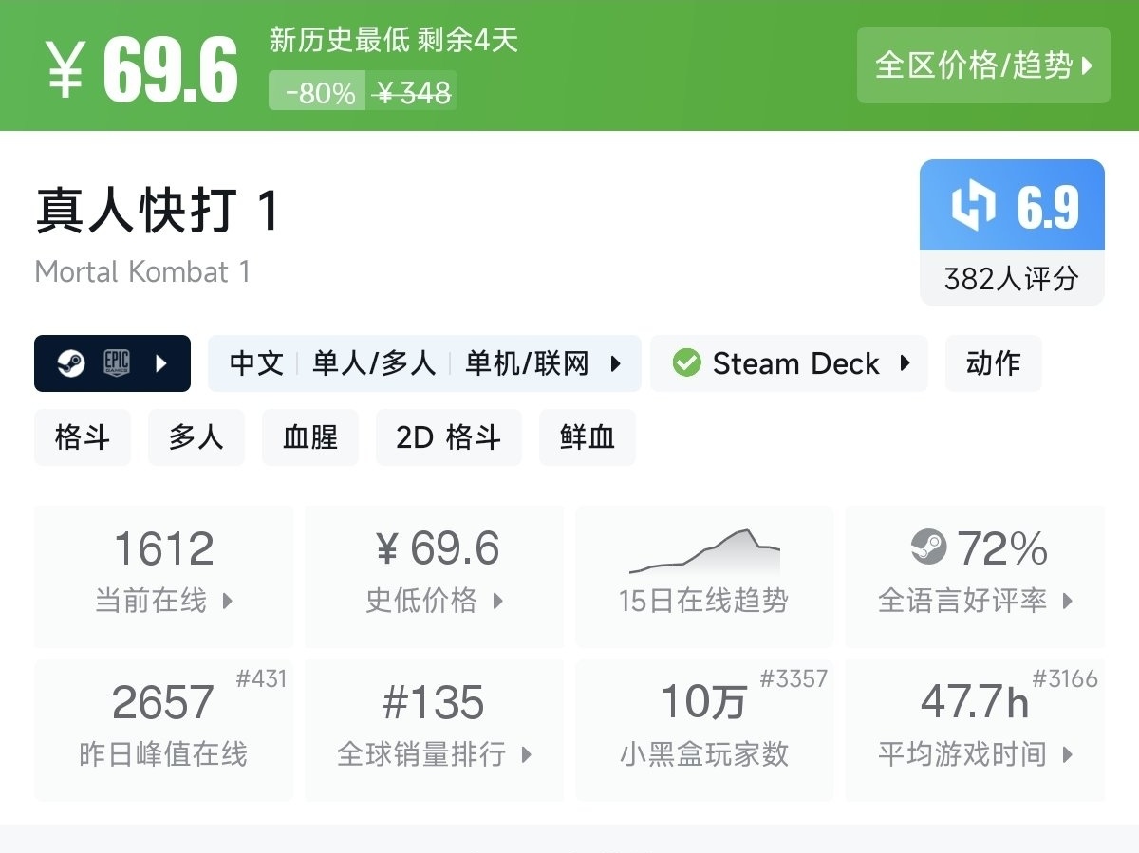This screenshot has height=853, width=1139.
Task: Click the Steam platform logo icon
Action: point(71,363)
